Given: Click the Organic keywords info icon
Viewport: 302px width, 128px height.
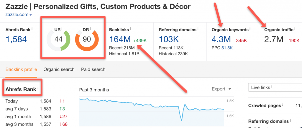Looking at the screenshot, I should (x=250, y=29).
